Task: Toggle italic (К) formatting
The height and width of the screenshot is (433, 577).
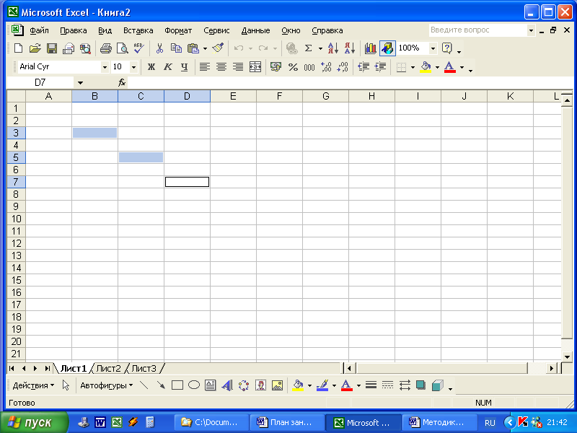Action: pyautogui.click(x=168, y=67)
